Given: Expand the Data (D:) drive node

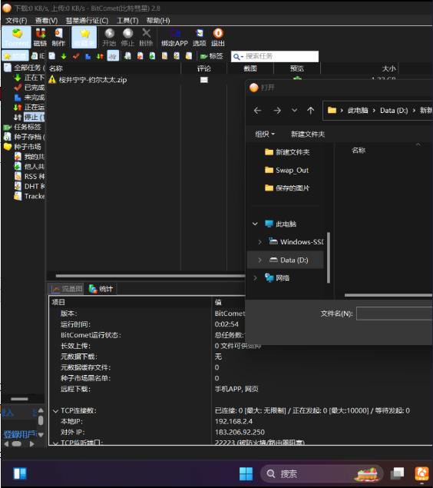Looking at the screenshot, I should 259,260.
